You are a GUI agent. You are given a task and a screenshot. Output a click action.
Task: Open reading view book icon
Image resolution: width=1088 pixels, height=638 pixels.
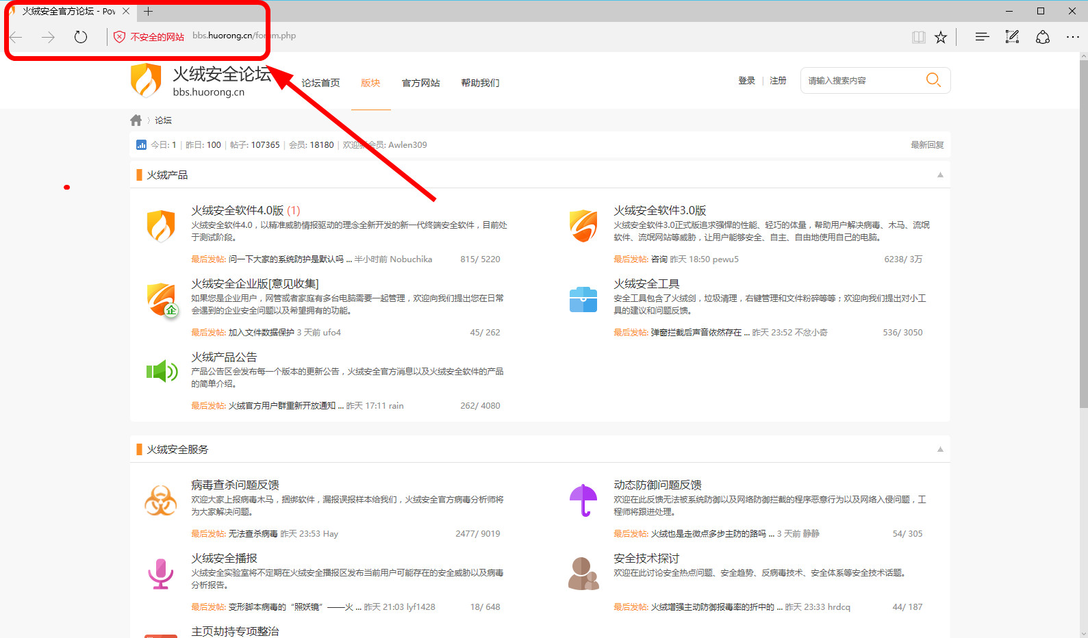tap(919, 37)
